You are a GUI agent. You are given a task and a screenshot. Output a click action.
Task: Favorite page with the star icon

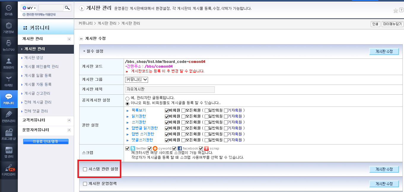pyautogui.click(x=396, y=11)
